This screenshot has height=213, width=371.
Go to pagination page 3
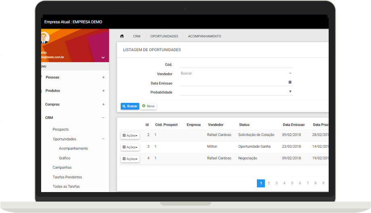(277, 183)
